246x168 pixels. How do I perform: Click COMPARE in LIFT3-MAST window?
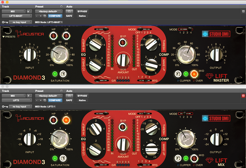coord(55,16)
